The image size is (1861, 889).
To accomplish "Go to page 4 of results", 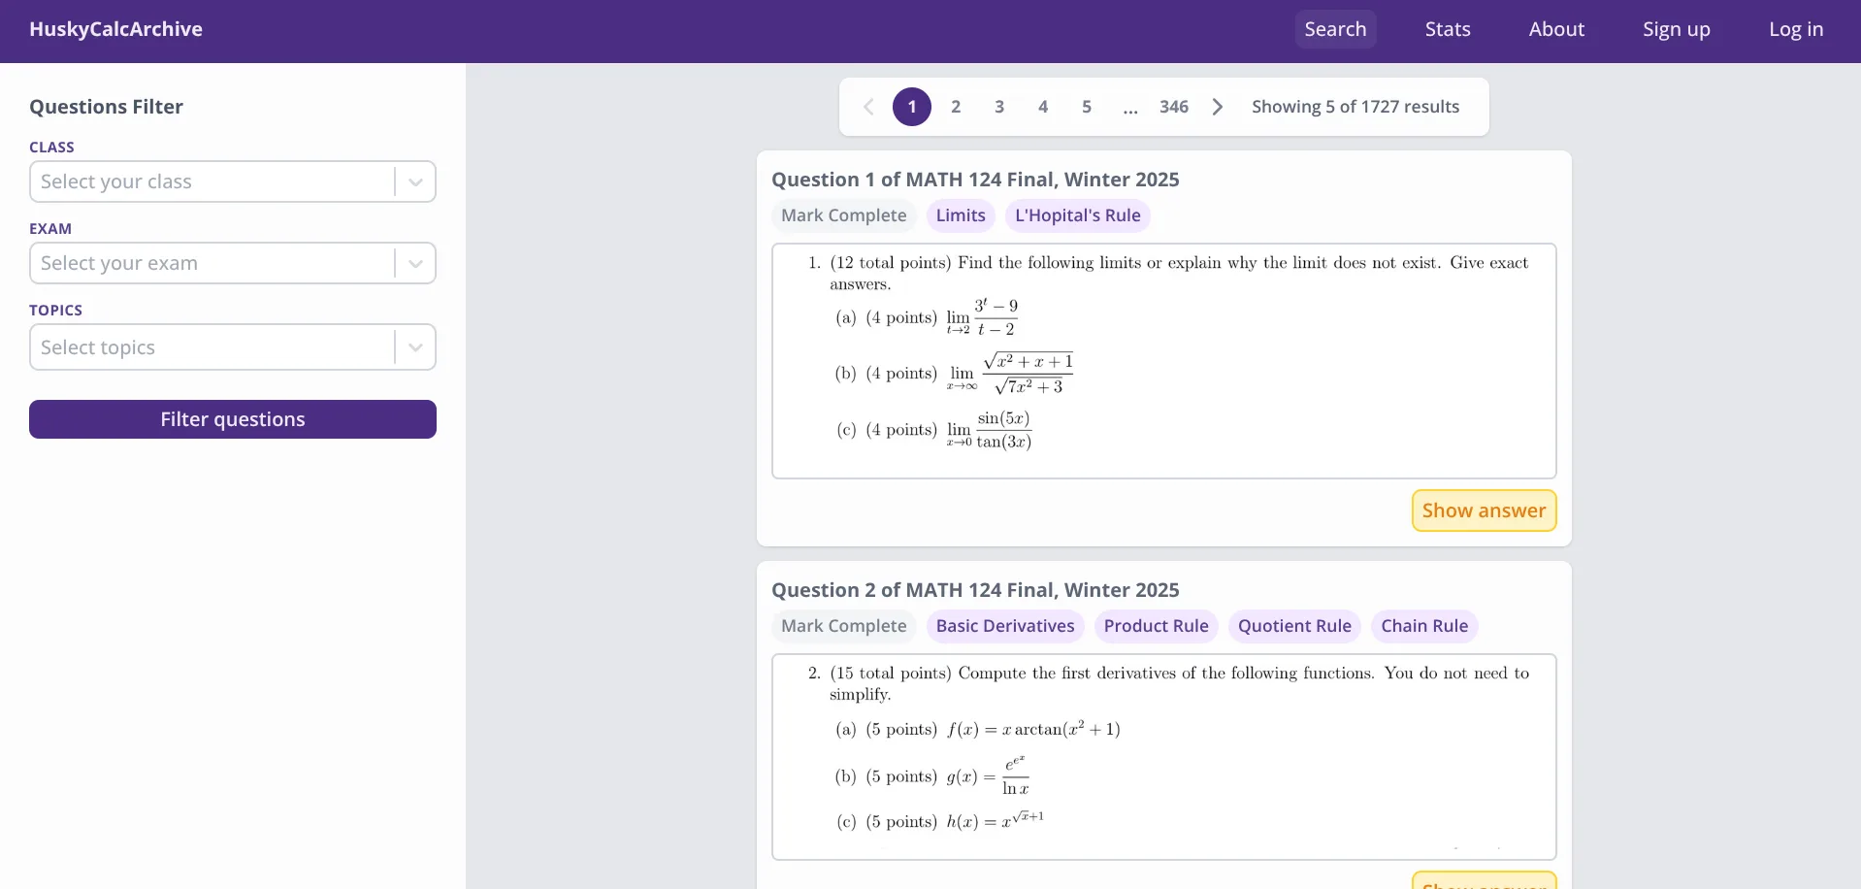I will tap(1043, 107).
